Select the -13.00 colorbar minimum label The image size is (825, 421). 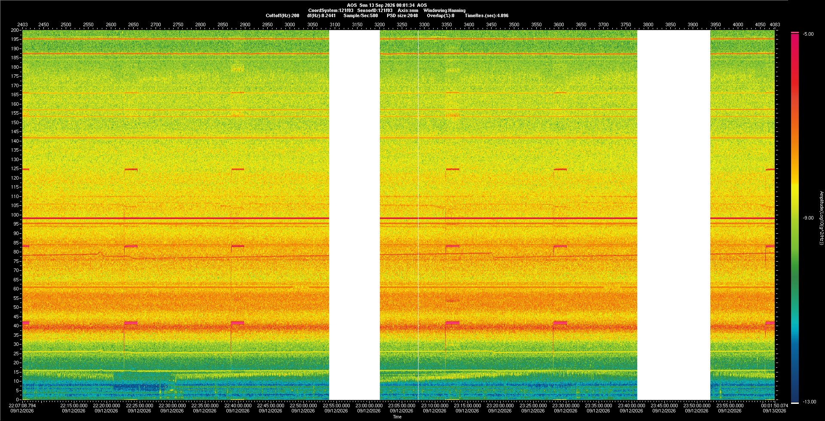[810, 402]
